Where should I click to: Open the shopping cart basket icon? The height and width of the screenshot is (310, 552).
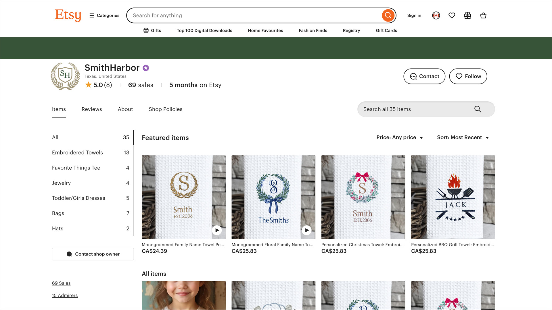tap(483, 15)
